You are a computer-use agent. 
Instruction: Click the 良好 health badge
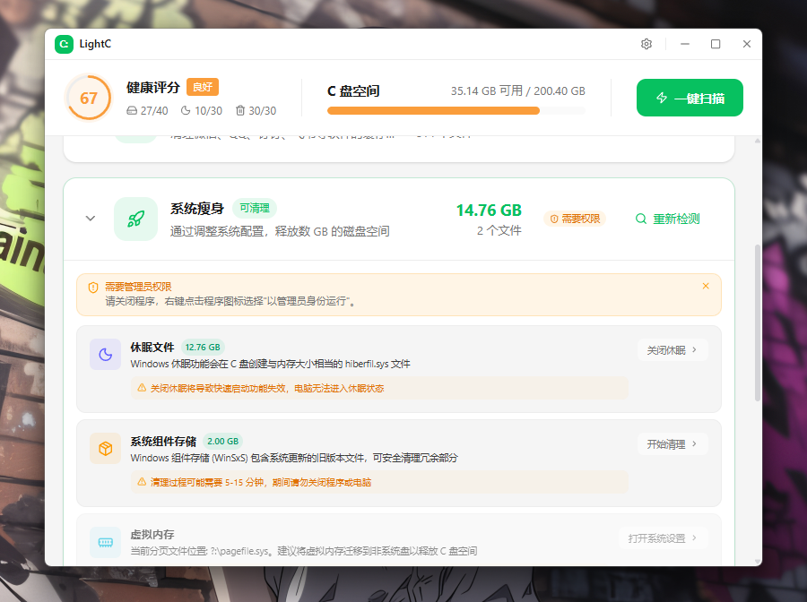(x=203, y=87)
